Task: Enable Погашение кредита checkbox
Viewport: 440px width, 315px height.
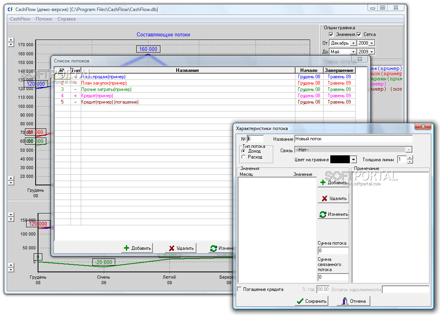Action: [x=239, y=289]
